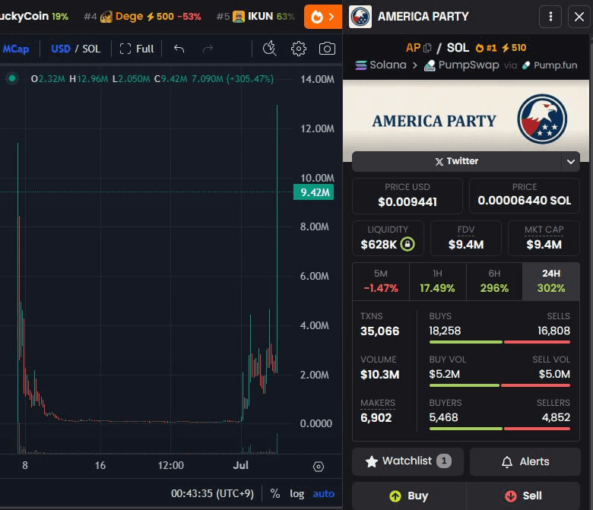Click the MAKERS 6,902 value
The height and width of the screenshot is (510, 593).
tap(376, 418)
